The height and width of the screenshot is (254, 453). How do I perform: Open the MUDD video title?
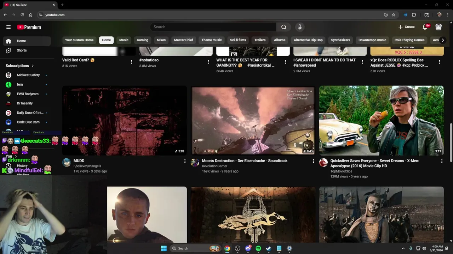tap(79, 161)
